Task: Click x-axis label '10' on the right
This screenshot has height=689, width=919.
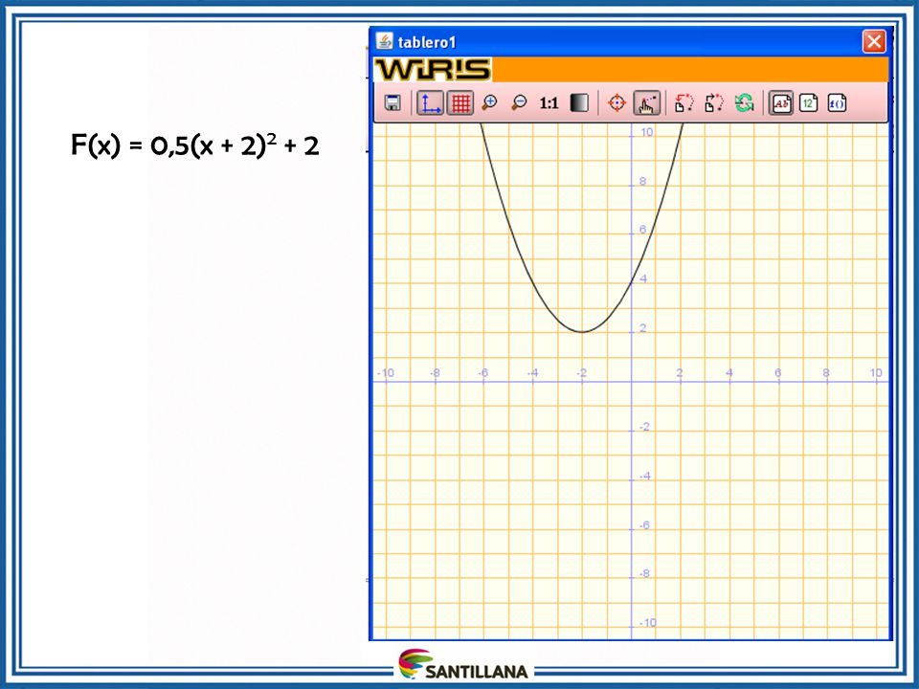Action: click(876, 372)
